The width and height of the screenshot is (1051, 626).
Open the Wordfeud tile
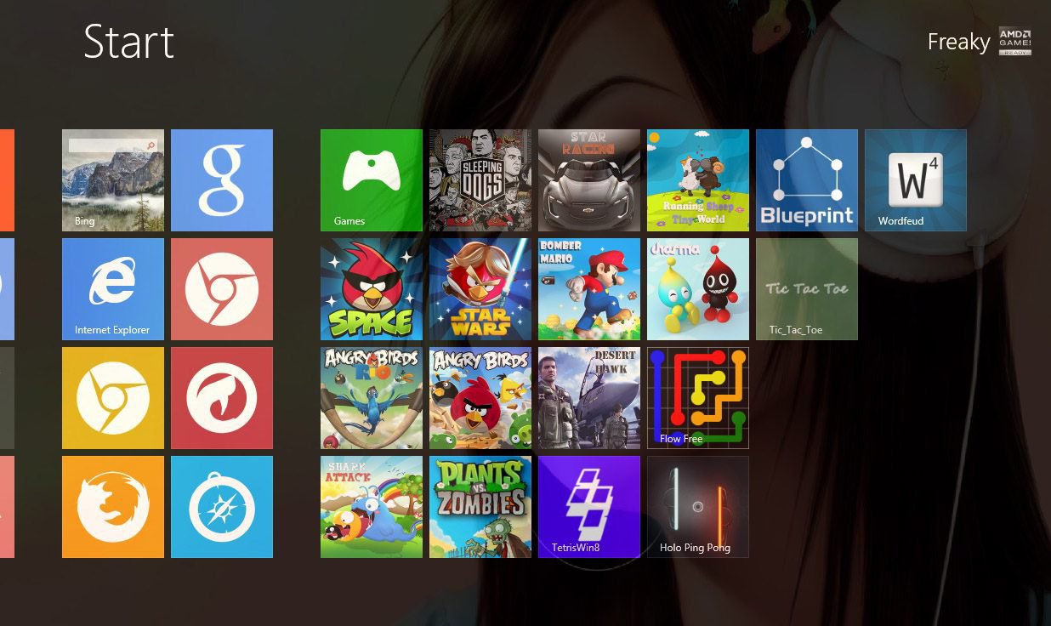[916, 180]
